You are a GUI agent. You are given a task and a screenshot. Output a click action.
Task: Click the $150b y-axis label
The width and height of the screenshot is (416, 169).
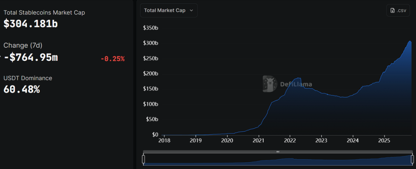point(150,89)
